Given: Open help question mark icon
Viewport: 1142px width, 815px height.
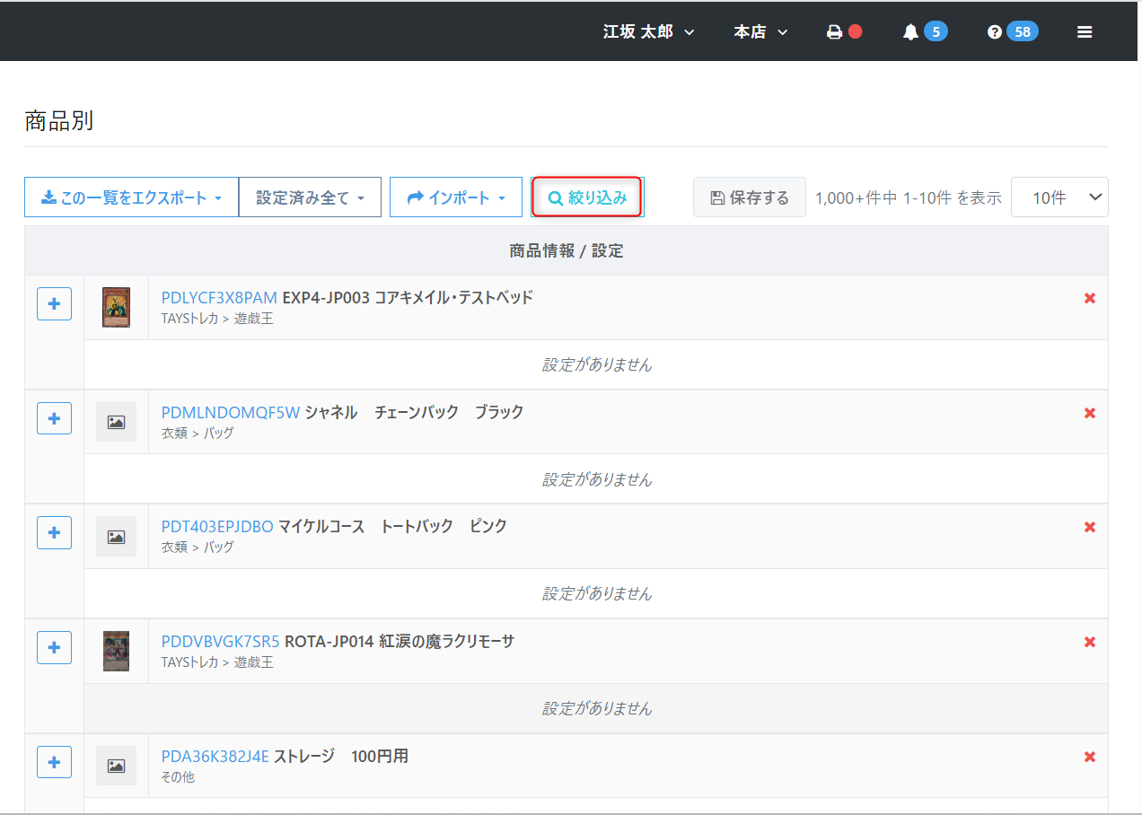Looking at the screenshot, I should (x=994, y=32).
